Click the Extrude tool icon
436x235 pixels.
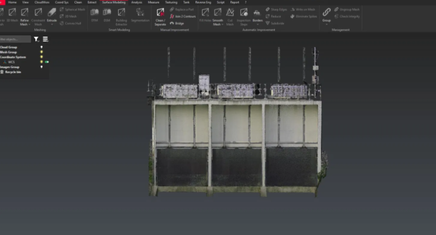(x=52, y=12)
